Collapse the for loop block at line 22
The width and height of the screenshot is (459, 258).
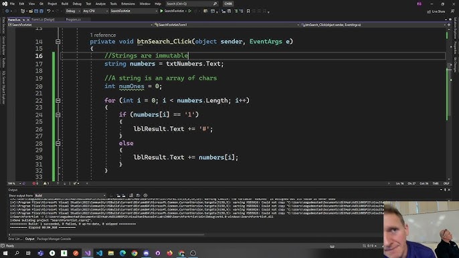coord(58,101)
